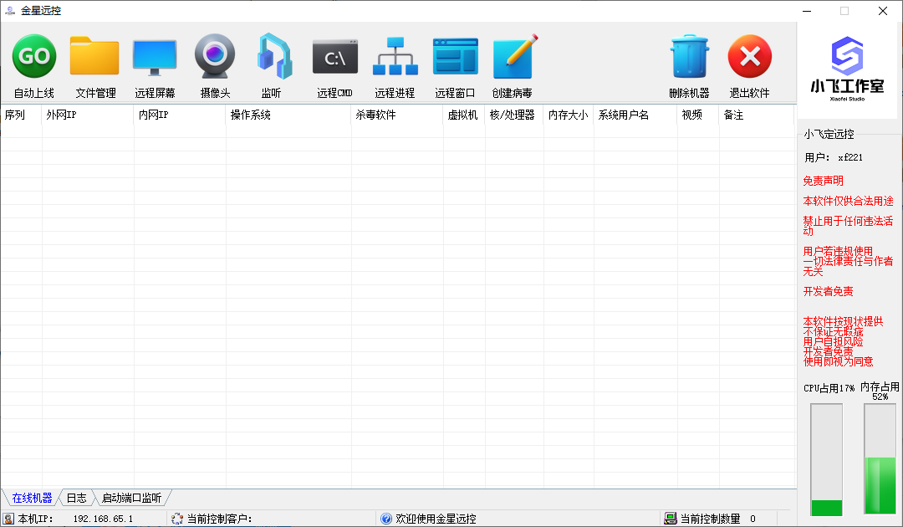The height and width of the screenshot is (527, 903).
Task: Switch to the 在线机器 tab
Action: 32,498
